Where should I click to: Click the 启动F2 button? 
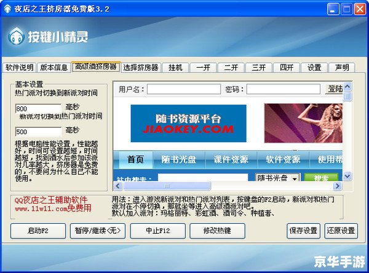click(38, 231)
